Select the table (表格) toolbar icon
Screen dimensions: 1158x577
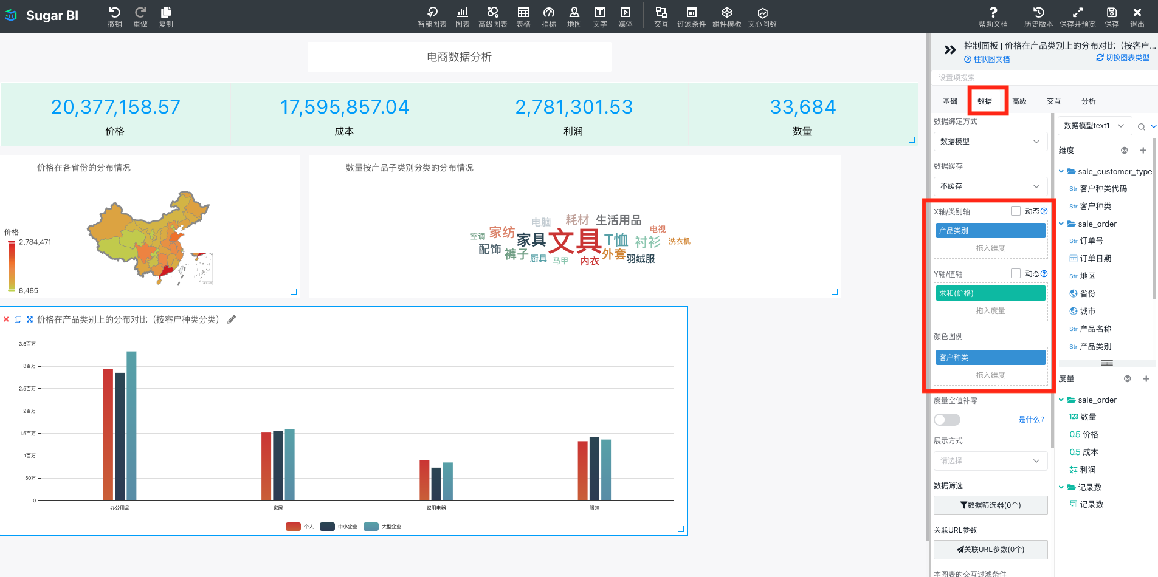point(523,12)
